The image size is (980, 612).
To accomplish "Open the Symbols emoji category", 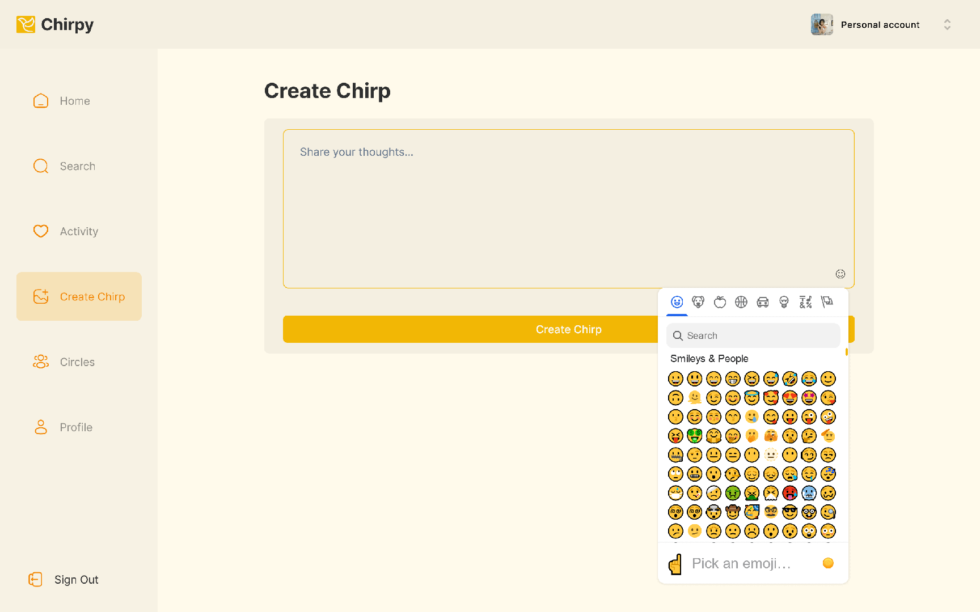I will tap(805, 302).
